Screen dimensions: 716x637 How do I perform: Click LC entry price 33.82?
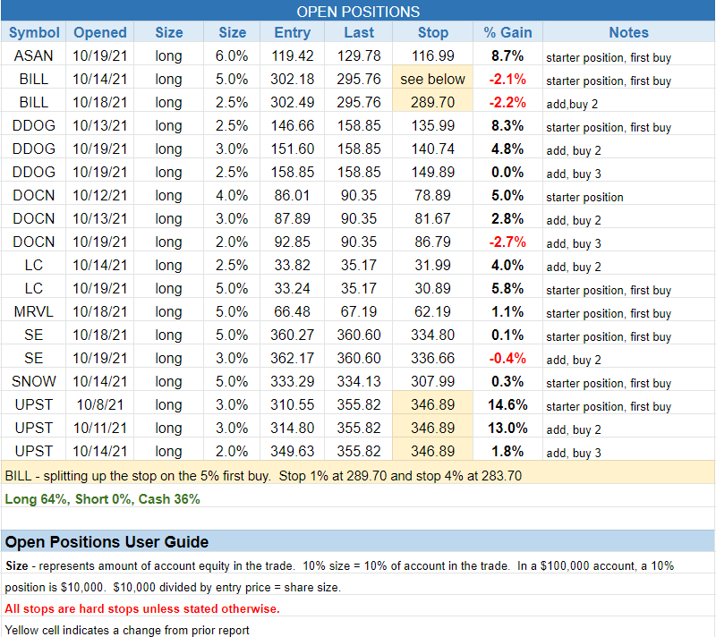[x=293, y=265]
